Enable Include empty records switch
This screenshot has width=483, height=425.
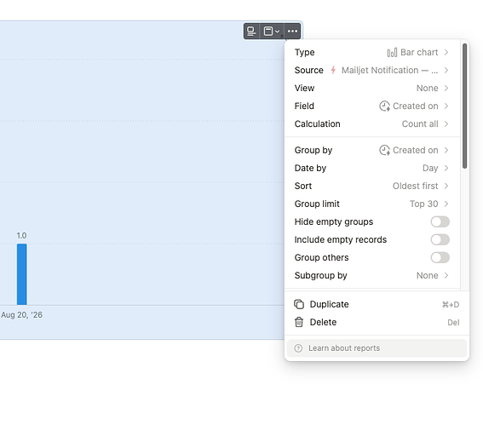pos(440,239)
